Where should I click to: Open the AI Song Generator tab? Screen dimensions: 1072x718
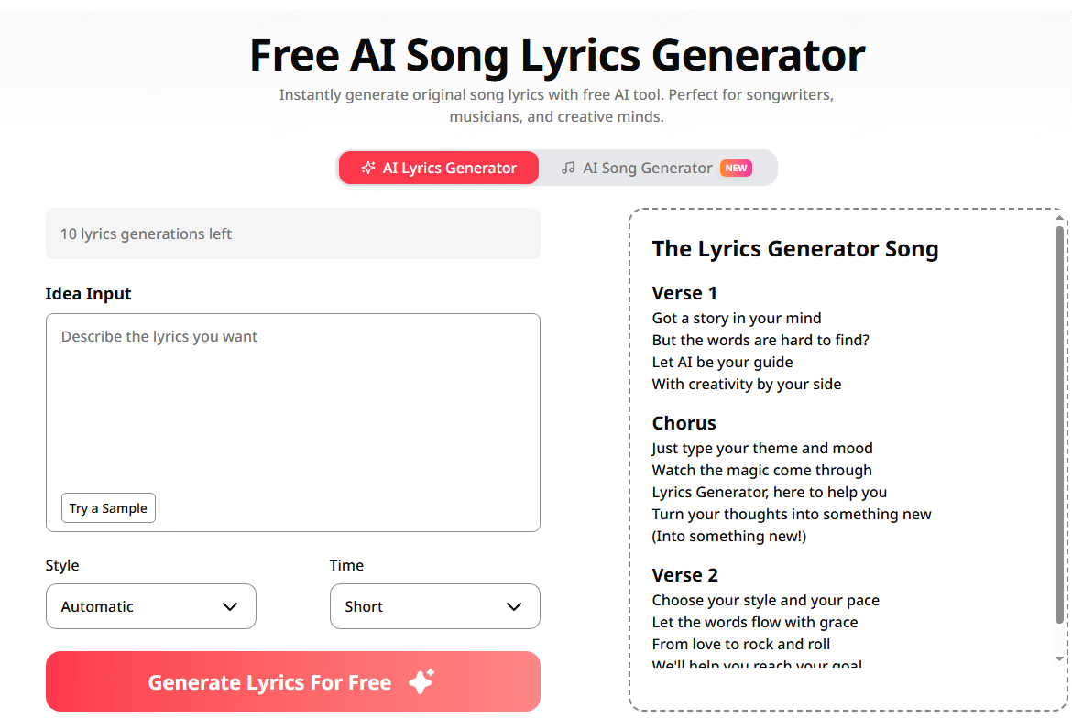pyautogui.click(x=647, y=168)
